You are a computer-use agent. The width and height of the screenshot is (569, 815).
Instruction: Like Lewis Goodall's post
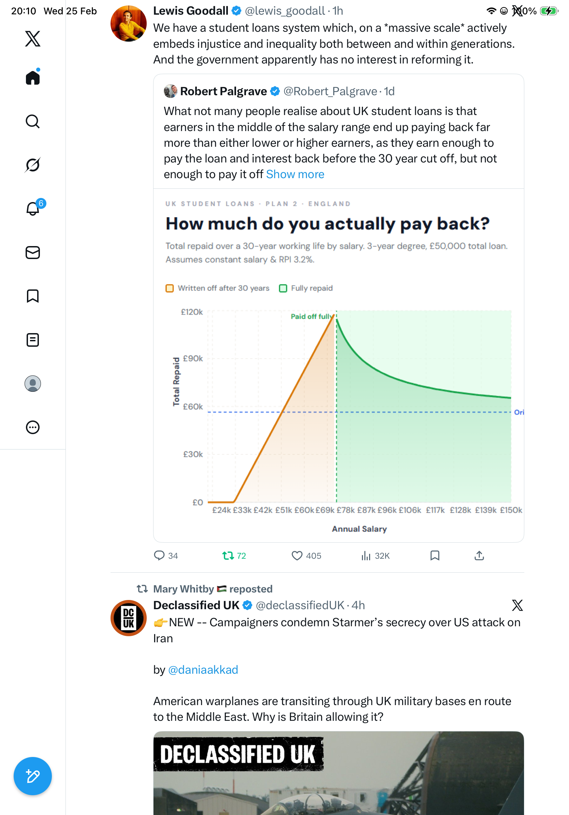297,556
